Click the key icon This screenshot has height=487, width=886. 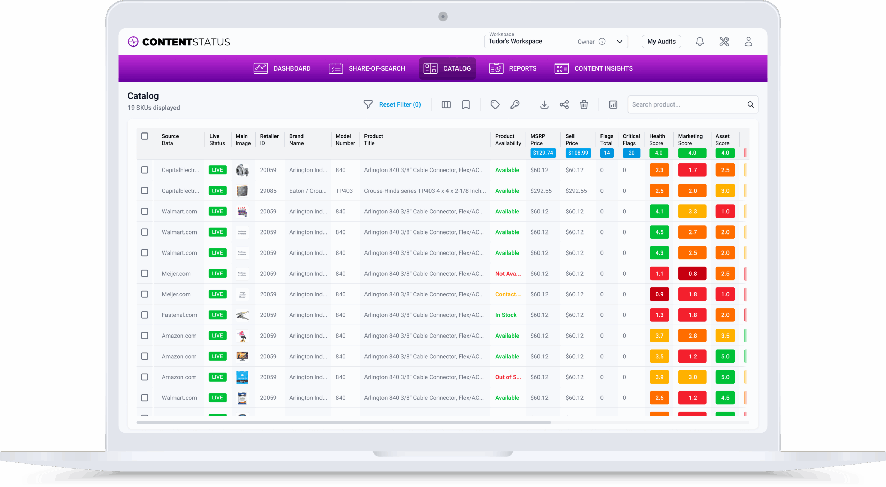(515, 104)
